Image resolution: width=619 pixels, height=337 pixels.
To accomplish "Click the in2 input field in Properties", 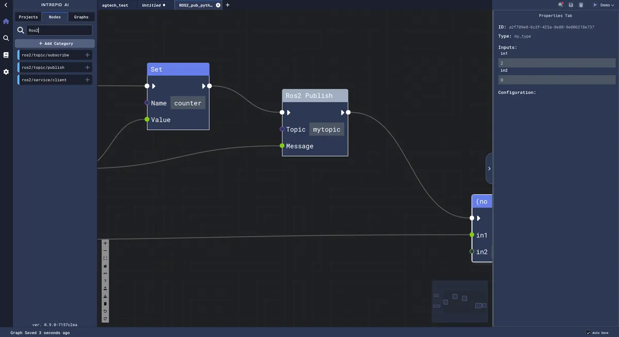I will pyautogui.click(x=557, y=80).
